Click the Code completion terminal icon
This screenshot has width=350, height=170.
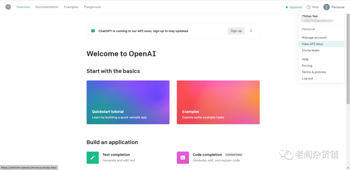point(183,157)
